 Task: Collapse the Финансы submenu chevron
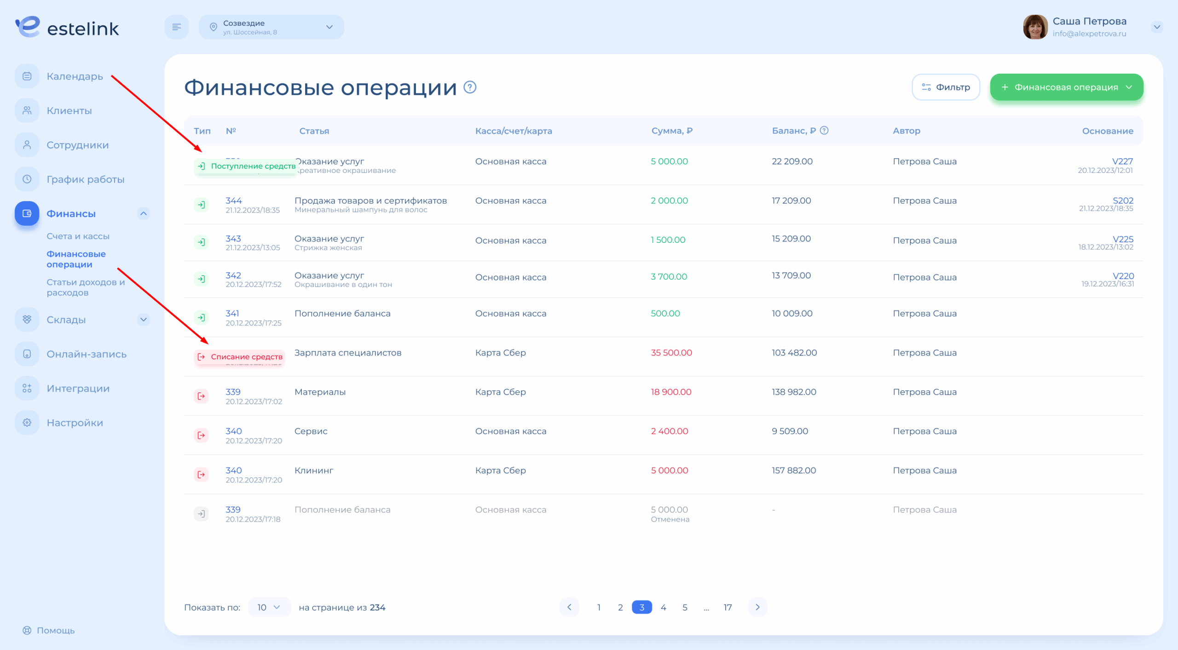pos(144,213)
